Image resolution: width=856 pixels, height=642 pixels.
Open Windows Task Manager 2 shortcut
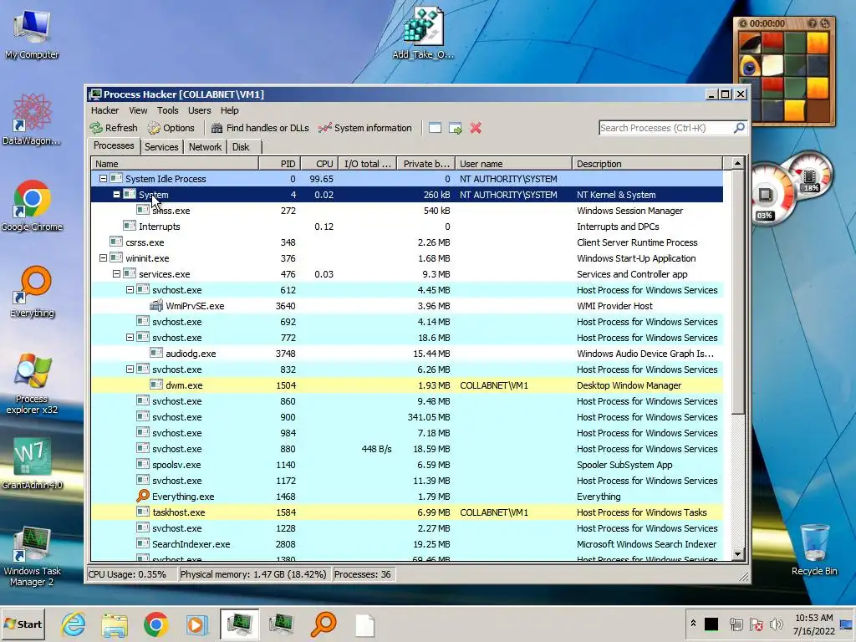33,556
